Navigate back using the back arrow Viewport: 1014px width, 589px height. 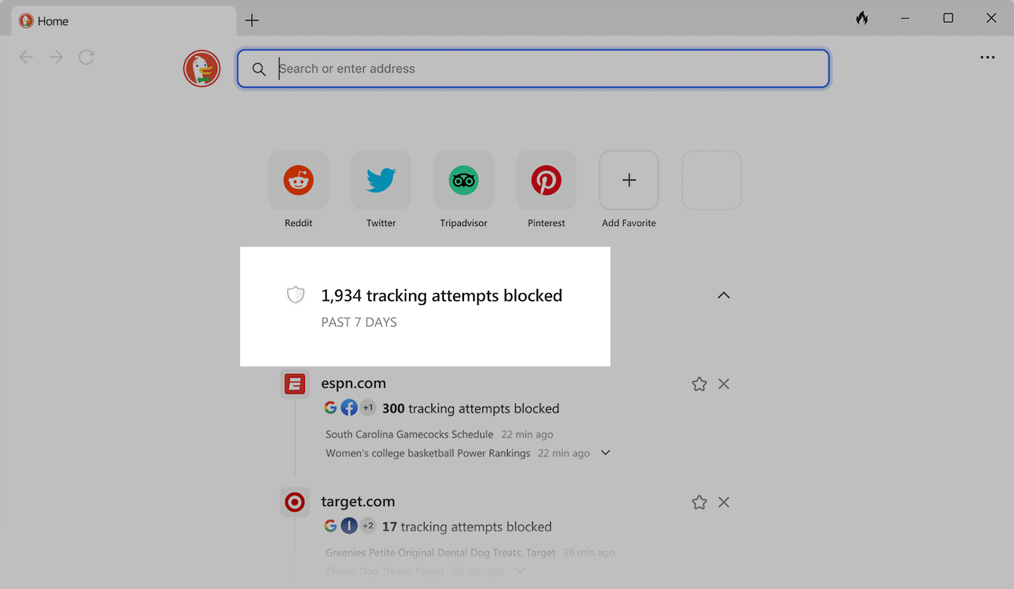click(x=26, y=56)
